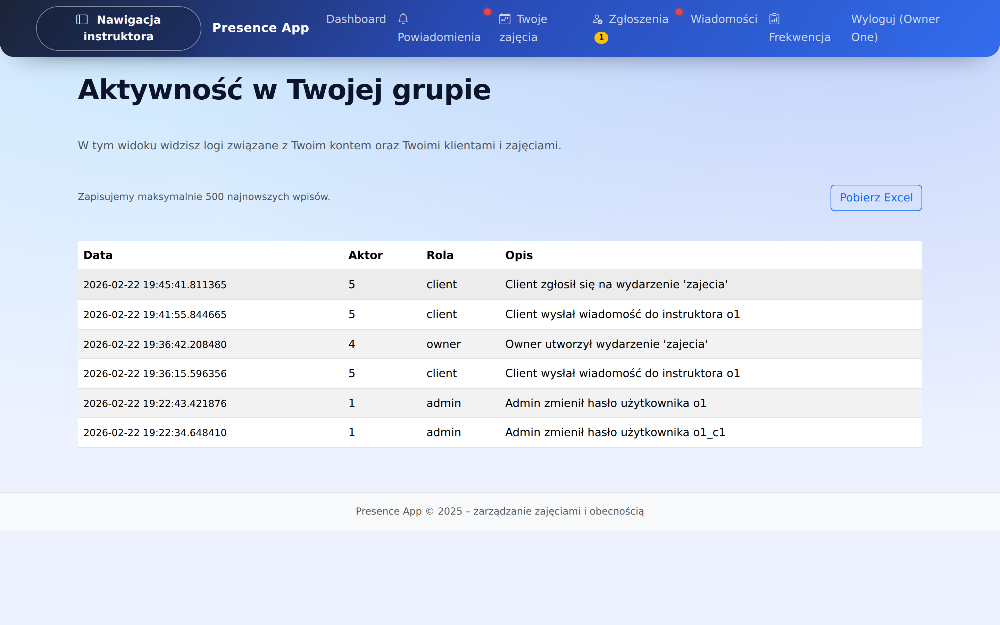The height and width of the screenshot is (625, 1000).
Task: Open Zgłoszenia page
Action: [630, 28]
